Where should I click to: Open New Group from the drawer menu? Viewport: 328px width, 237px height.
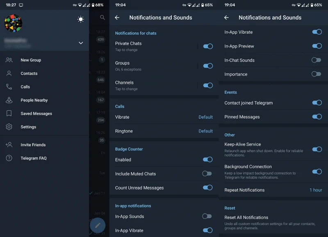(x=44, y=60)
